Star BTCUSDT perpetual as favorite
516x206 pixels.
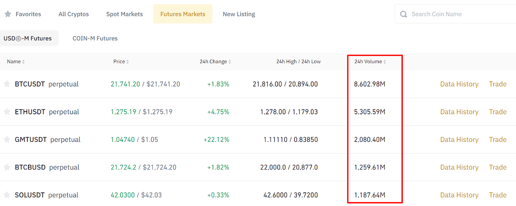tap(7, 84)
